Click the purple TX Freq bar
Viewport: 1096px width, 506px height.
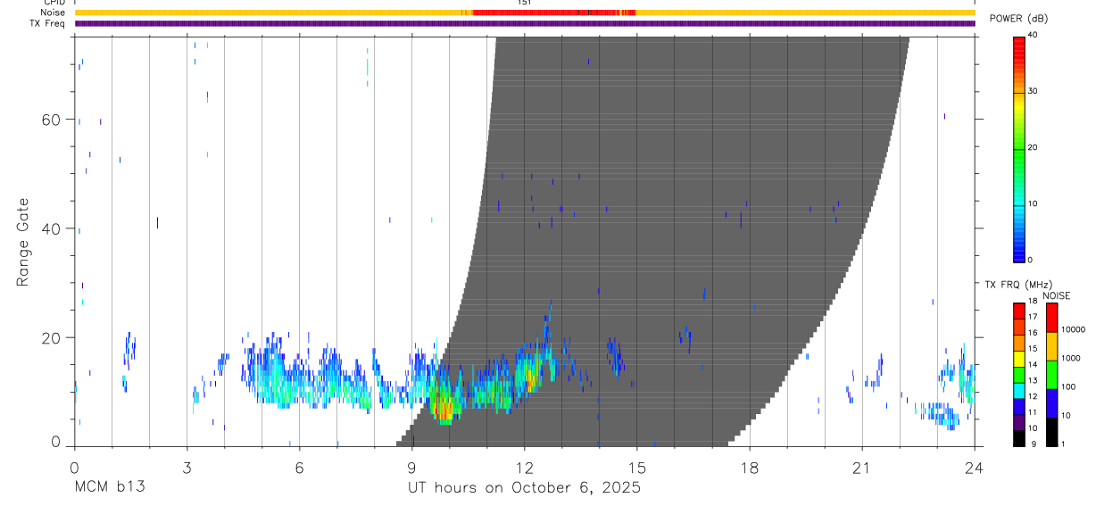pyautogui.click(x=525, y=23)
